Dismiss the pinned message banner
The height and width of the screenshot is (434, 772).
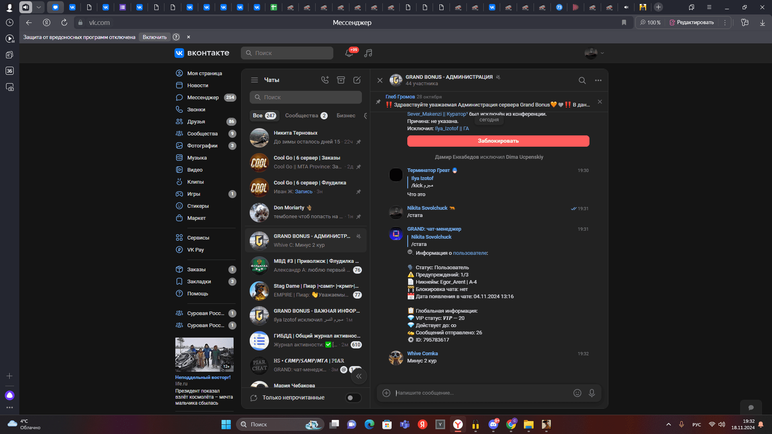click(x=600, y=102)
